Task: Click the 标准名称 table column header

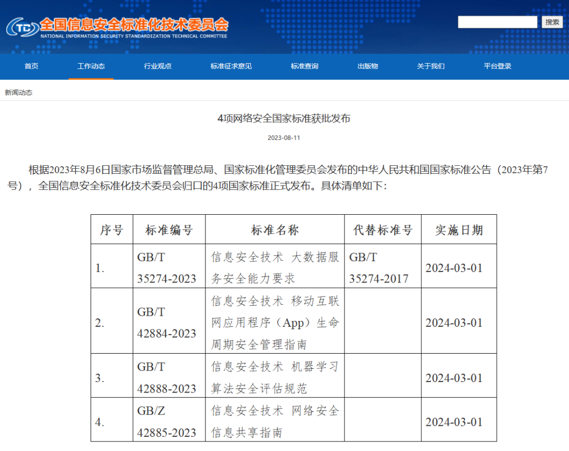Action: point(274,230)
